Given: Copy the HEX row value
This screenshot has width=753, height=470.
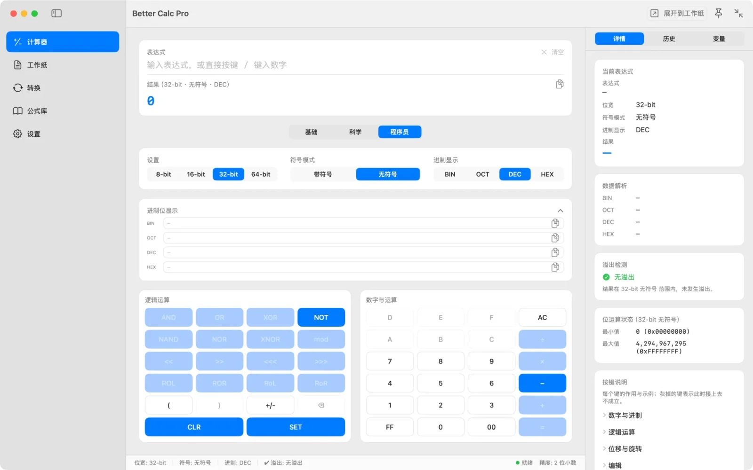Looking at the screenshot, I should click(555, 267).
